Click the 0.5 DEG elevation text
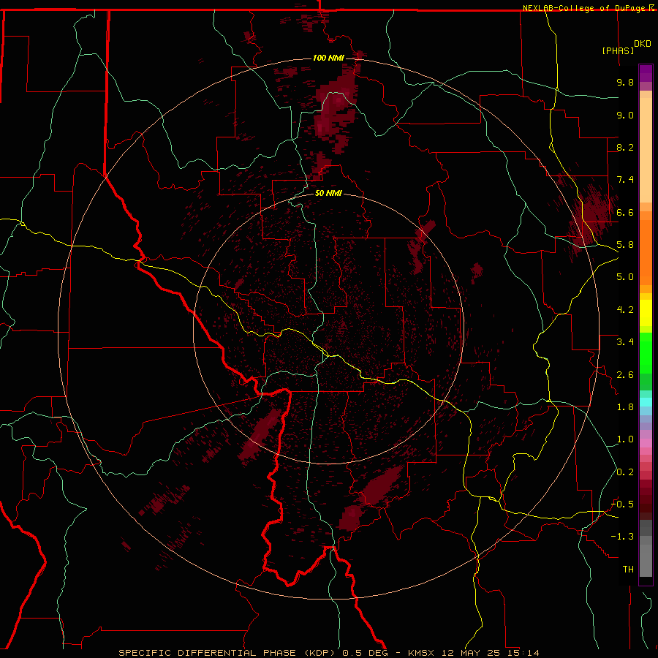The width and height of the screenshot is (658, 658). [366, 653]
